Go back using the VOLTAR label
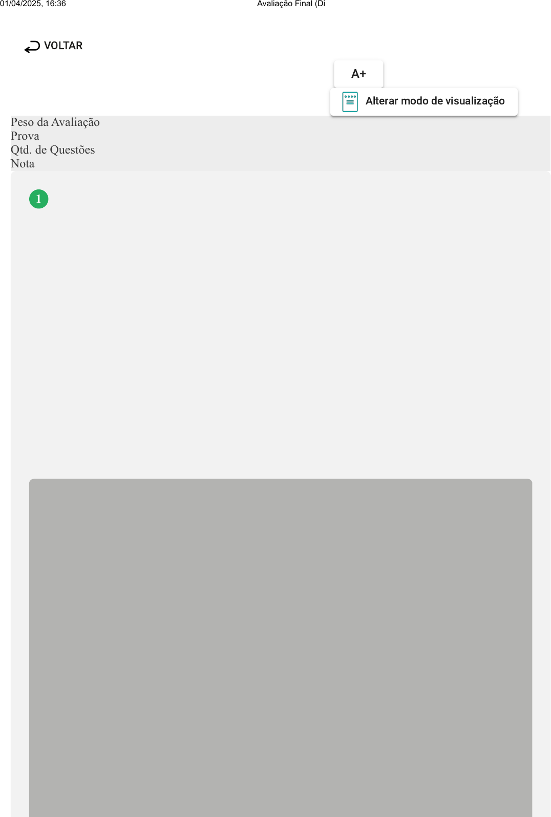The height and width of the screenshot is (817, 551). point(63,46)
